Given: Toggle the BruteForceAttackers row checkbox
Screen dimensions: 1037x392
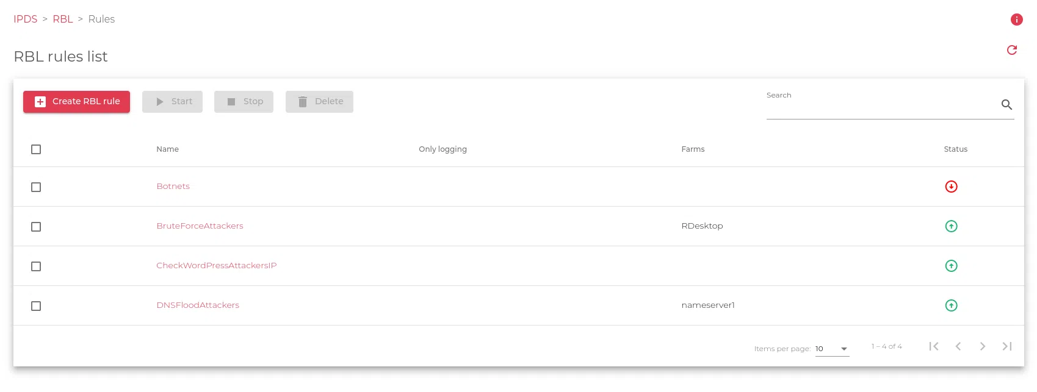Looking at the screenshot, I should pos(36,227).
